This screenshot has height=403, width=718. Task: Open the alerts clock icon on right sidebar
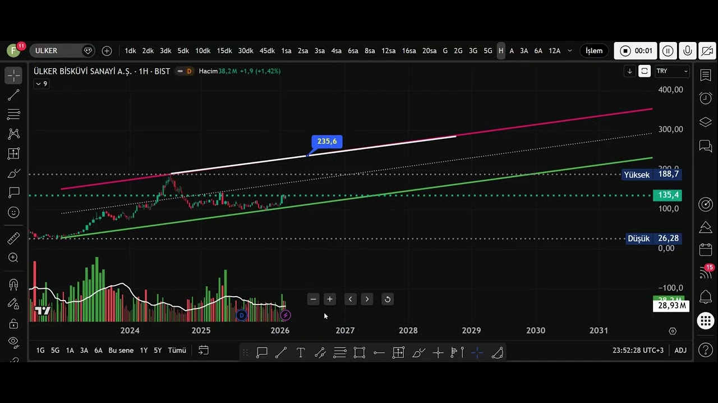706,99
